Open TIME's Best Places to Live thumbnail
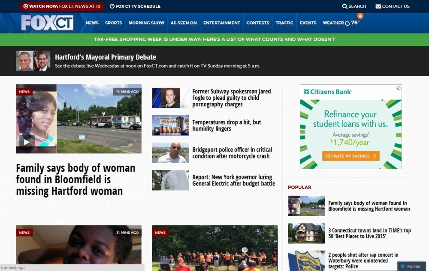Image resolution: width=429 pixels, height=271 pixels. 306,233
